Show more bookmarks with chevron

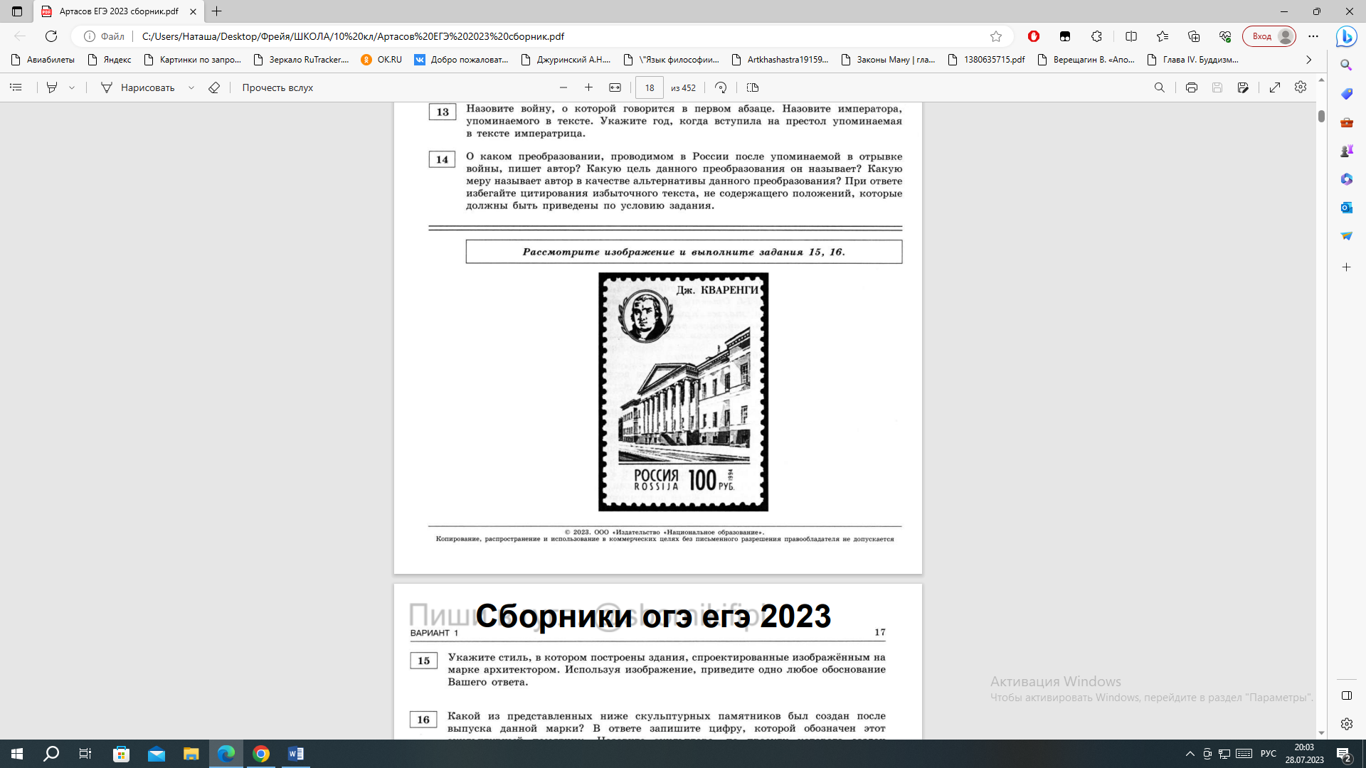point(1308,60)
